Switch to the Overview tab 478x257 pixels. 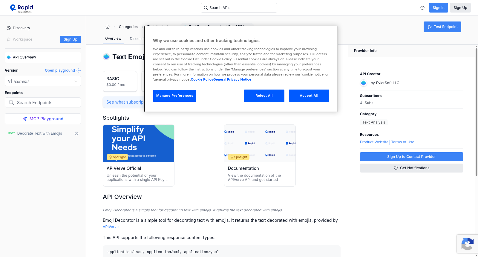click(x=113, y=39)
